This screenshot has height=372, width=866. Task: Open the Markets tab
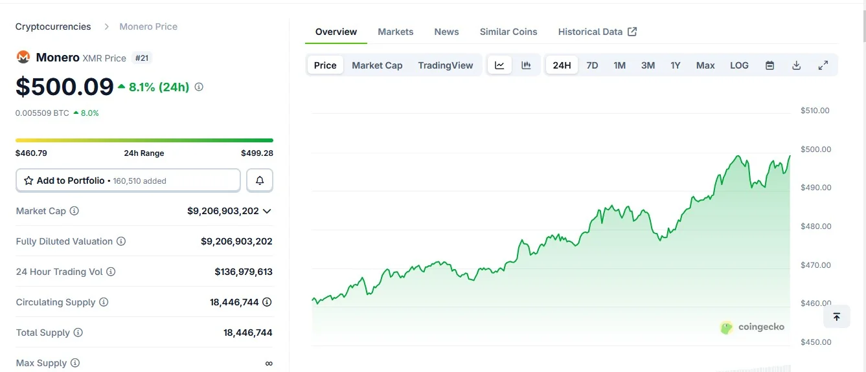click(395, 32)
